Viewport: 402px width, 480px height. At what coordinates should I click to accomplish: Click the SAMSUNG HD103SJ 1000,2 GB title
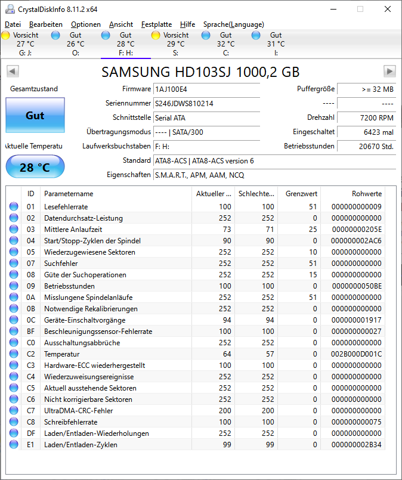coord(200,72)
